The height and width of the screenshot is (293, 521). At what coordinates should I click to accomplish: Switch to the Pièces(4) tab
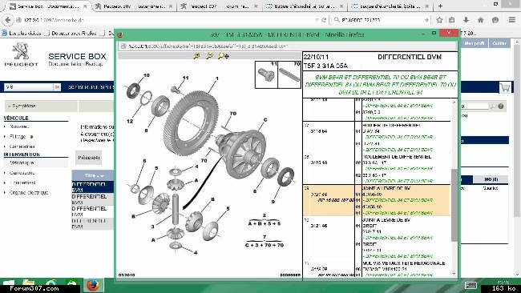pos(88,157)
